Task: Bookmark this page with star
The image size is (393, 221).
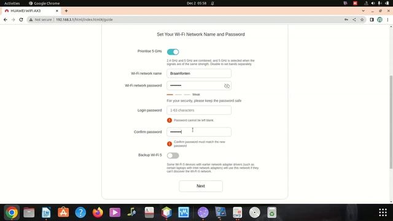Action: point(362,20)
